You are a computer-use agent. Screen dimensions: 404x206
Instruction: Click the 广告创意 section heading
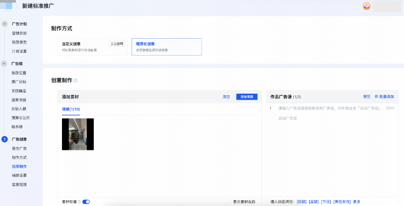(x=19, y=139)
